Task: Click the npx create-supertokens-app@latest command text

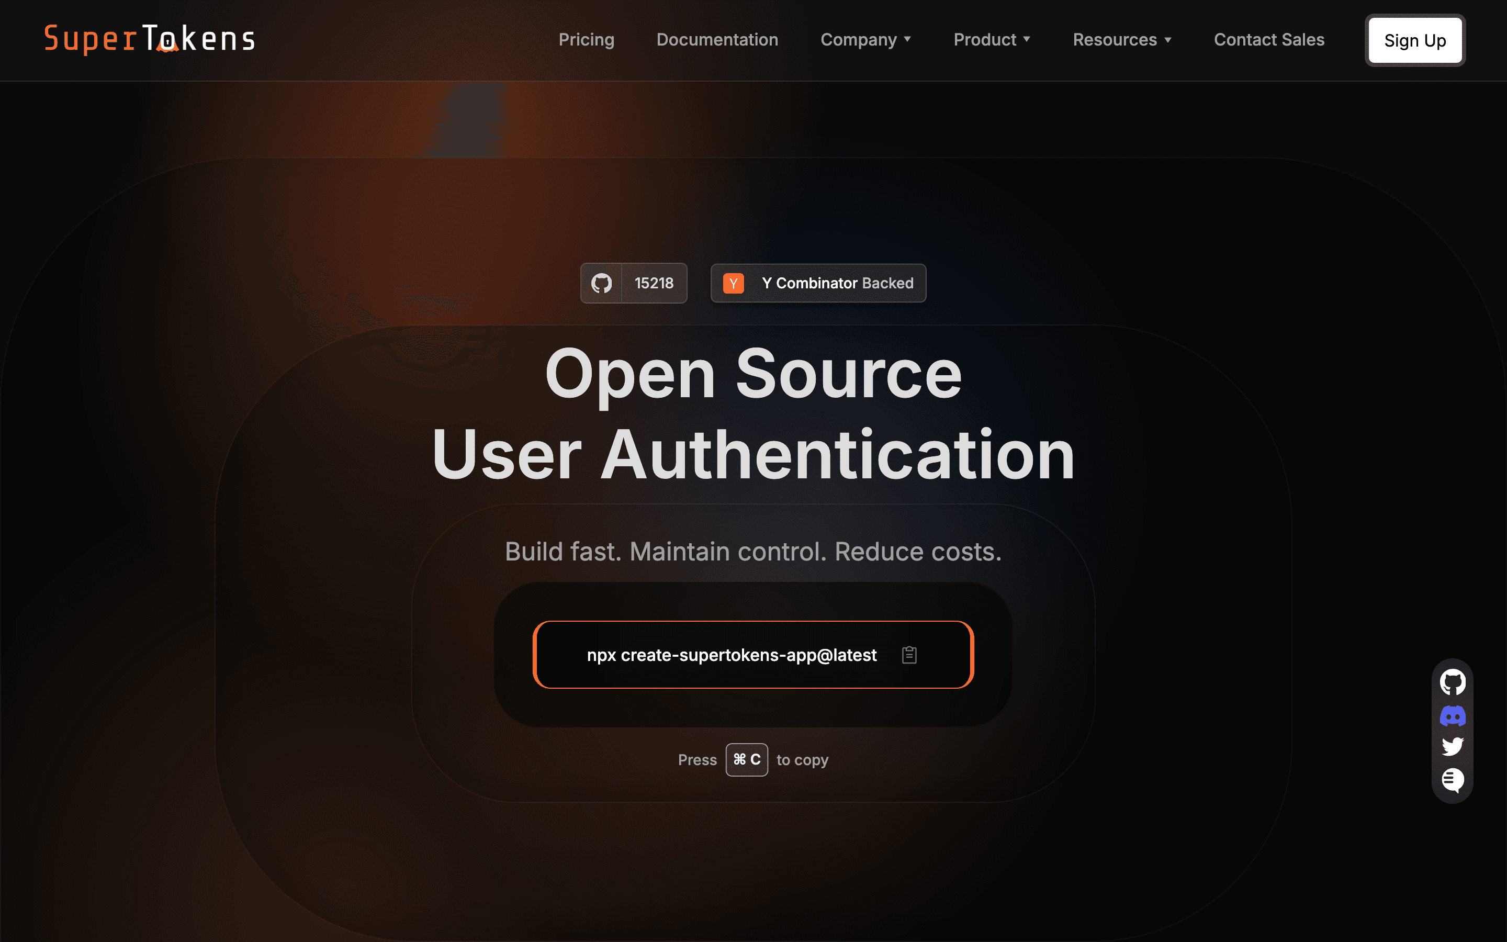Action: [731, 655]
